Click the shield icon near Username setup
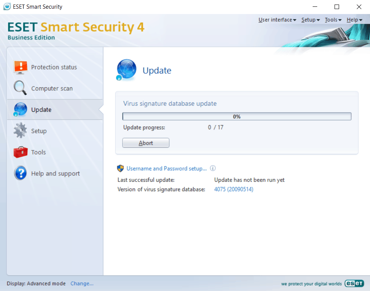Viewport: 370px width, 291px height. (120, 169)
